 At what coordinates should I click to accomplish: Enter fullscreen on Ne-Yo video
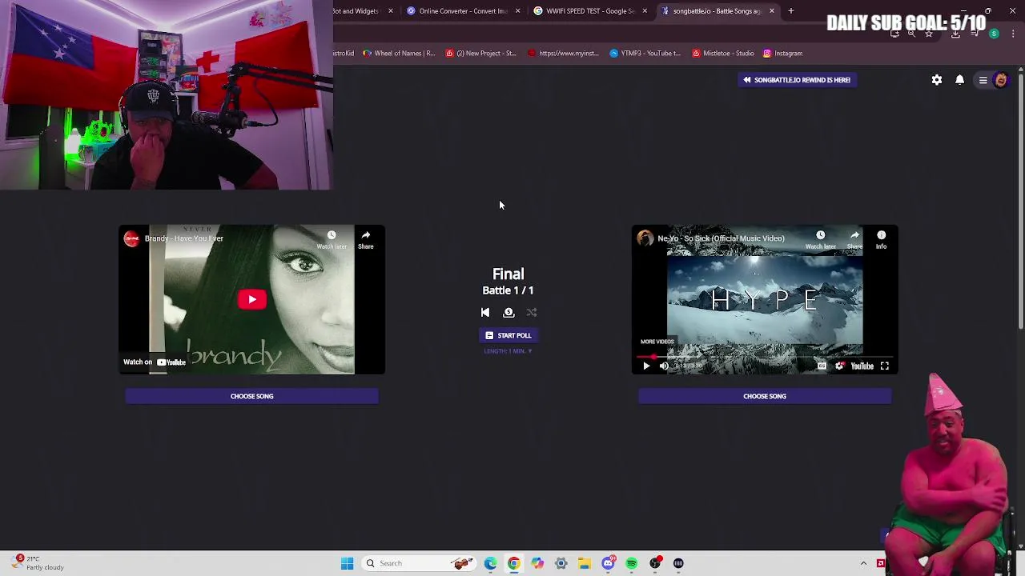coord(885,366)
